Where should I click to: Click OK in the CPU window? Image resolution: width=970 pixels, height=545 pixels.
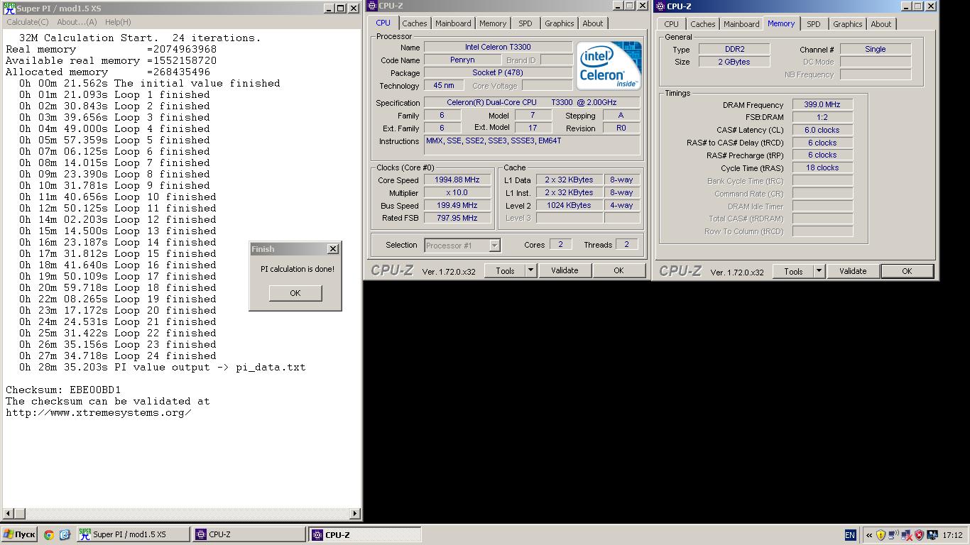click(618, 270)
